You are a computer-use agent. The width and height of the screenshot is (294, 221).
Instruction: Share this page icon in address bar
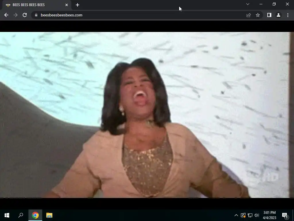249,15
